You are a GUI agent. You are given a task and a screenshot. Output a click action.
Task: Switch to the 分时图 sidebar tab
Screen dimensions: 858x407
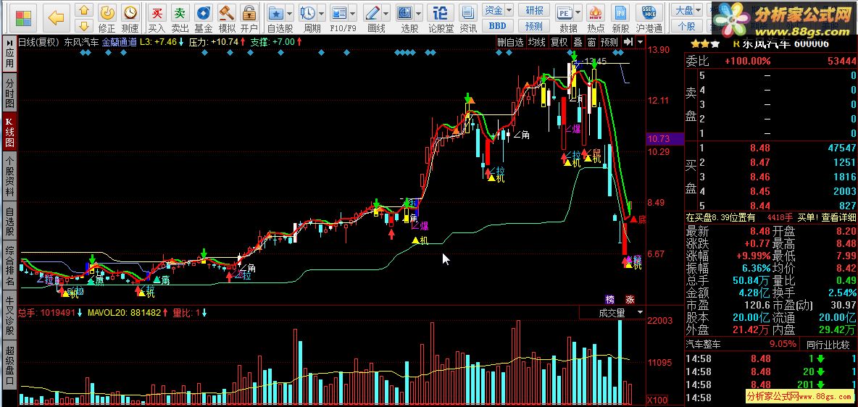9,92
